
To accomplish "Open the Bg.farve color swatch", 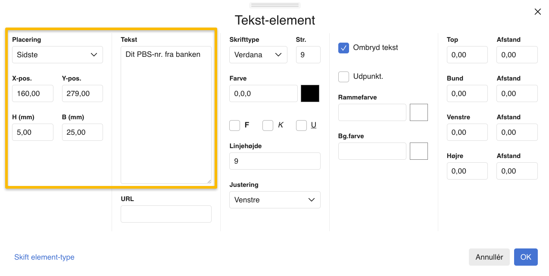I will coord(418,151).
